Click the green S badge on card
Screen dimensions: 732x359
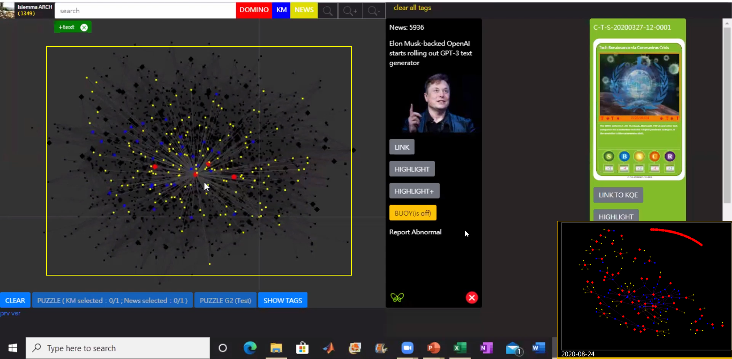click(x=609, y=157)
